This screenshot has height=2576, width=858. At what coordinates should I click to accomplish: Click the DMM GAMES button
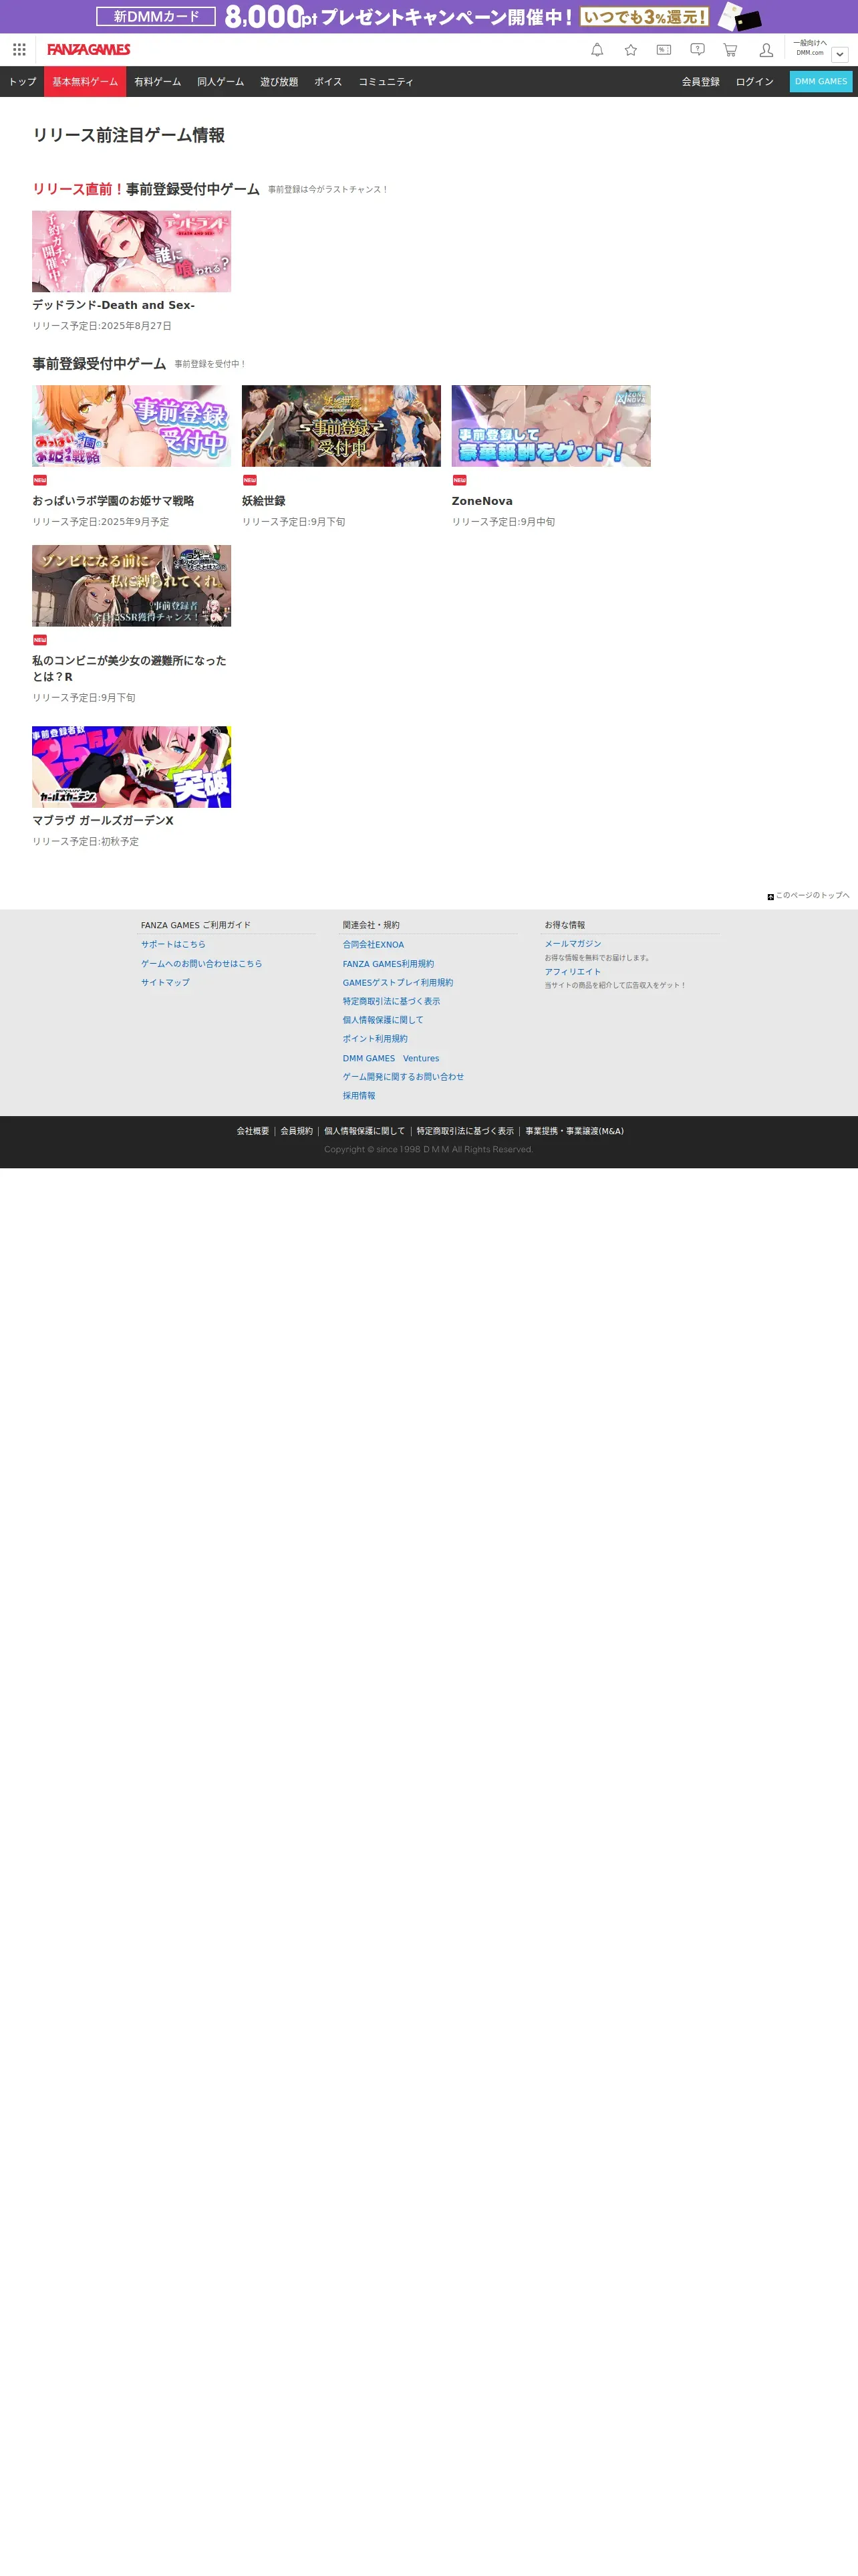coord(821,82)
